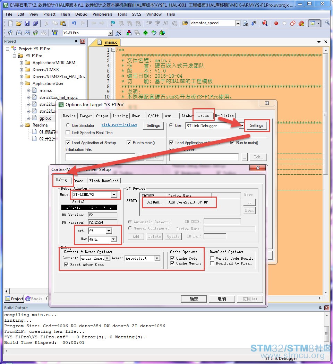Screen dimensions: 333x364
Task: Open the Unit ST-LINK/V2 dropdown
Action: (114, 194)
